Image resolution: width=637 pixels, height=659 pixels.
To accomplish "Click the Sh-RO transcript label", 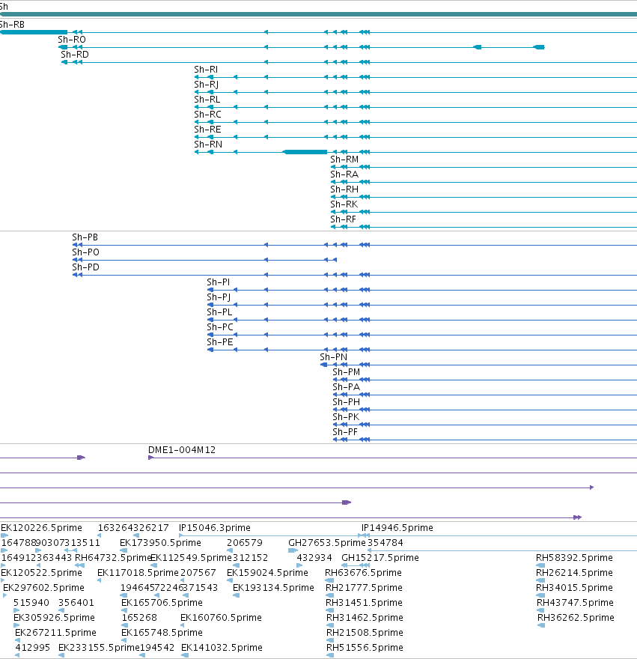I will 72,40.
